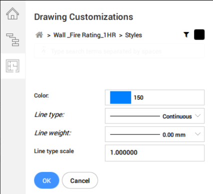The height and width of the screenshot is (194, 213).
Task: Pick the blue color 150 swatch
Action: tap(120, 97)
